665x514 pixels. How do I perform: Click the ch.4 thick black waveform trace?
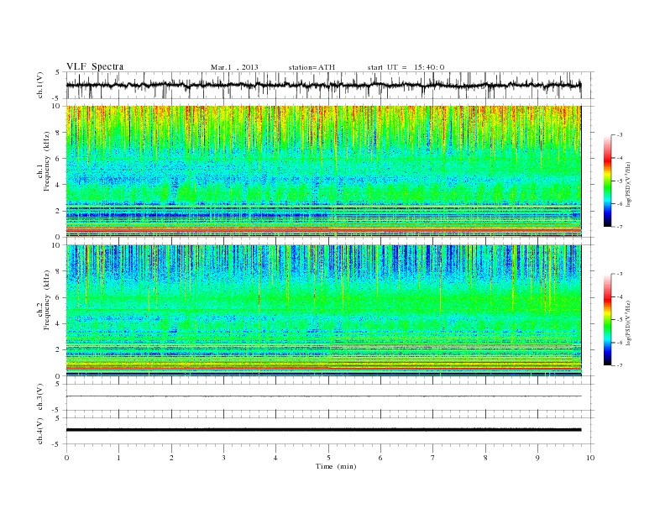pos(323,430)
